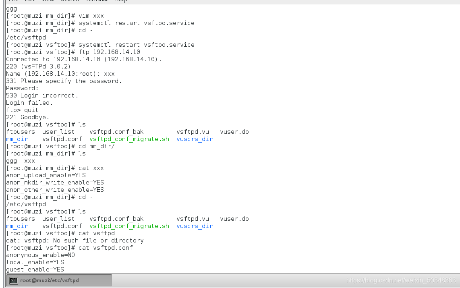Click the 'Connected to 192.168.14.10' line
The width and height of the screenshot is (460, 288).
[x=84, y=59]
